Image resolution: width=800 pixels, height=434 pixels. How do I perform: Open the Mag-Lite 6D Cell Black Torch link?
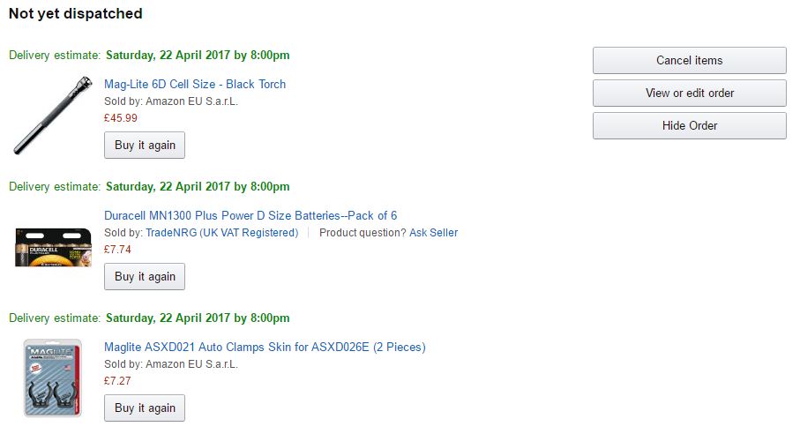(195, 85)
